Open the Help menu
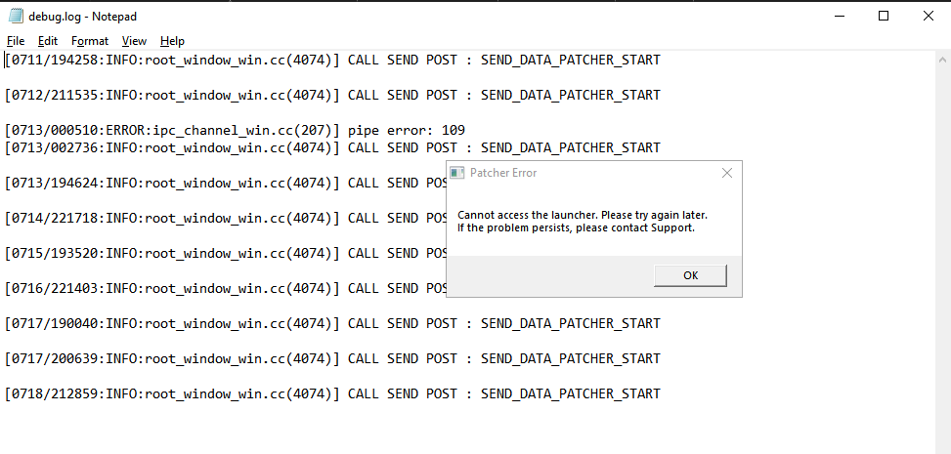 172,41
